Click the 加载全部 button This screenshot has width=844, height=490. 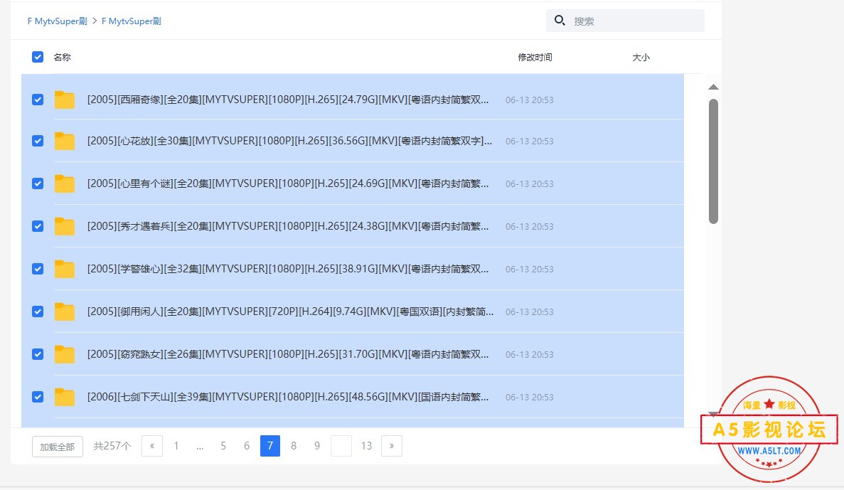[x=58, y=447]
